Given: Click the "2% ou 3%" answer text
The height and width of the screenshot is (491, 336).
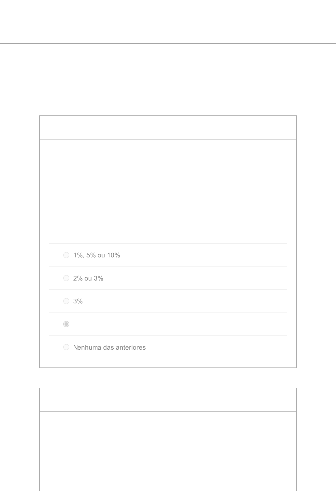Looking at the screenshot, I should pyautogui.click(x=88, y=278).
